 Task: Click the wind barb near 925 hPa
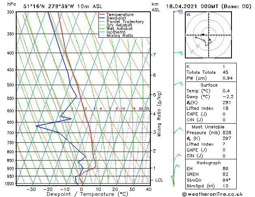pyautogui.click(x=176, y=169)
